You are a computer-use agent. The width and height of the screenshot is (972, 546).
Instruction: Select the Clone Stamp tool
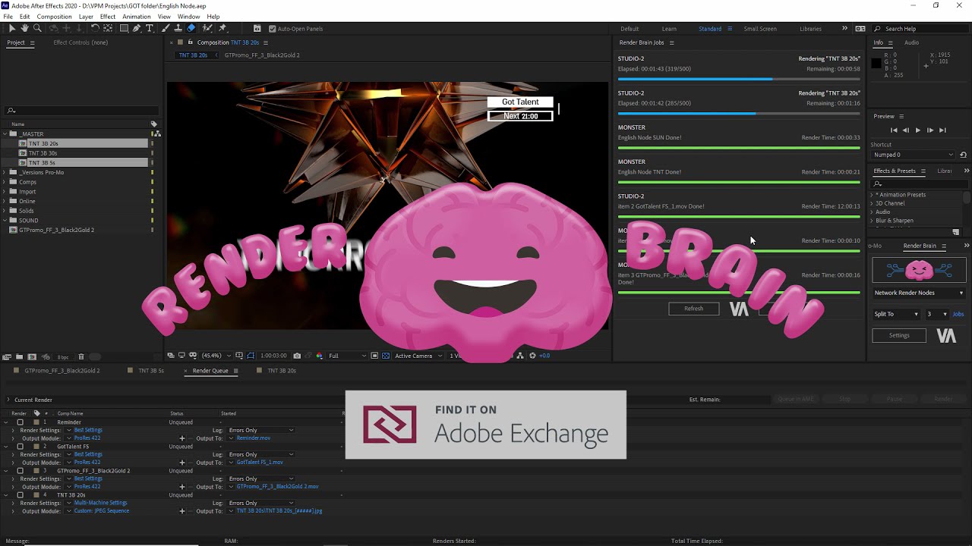(178, 28)
